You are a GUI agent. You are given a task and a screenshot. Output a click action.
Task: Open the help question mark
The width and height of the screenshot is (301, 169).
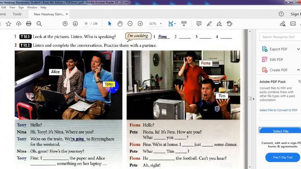click(x=281, y=14)
